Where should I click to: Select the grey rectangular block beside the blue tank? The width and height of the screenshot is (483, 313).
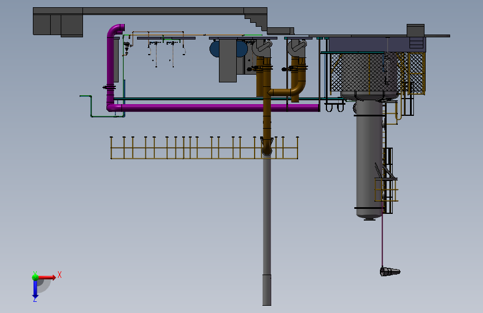click(x=228, y=61)
